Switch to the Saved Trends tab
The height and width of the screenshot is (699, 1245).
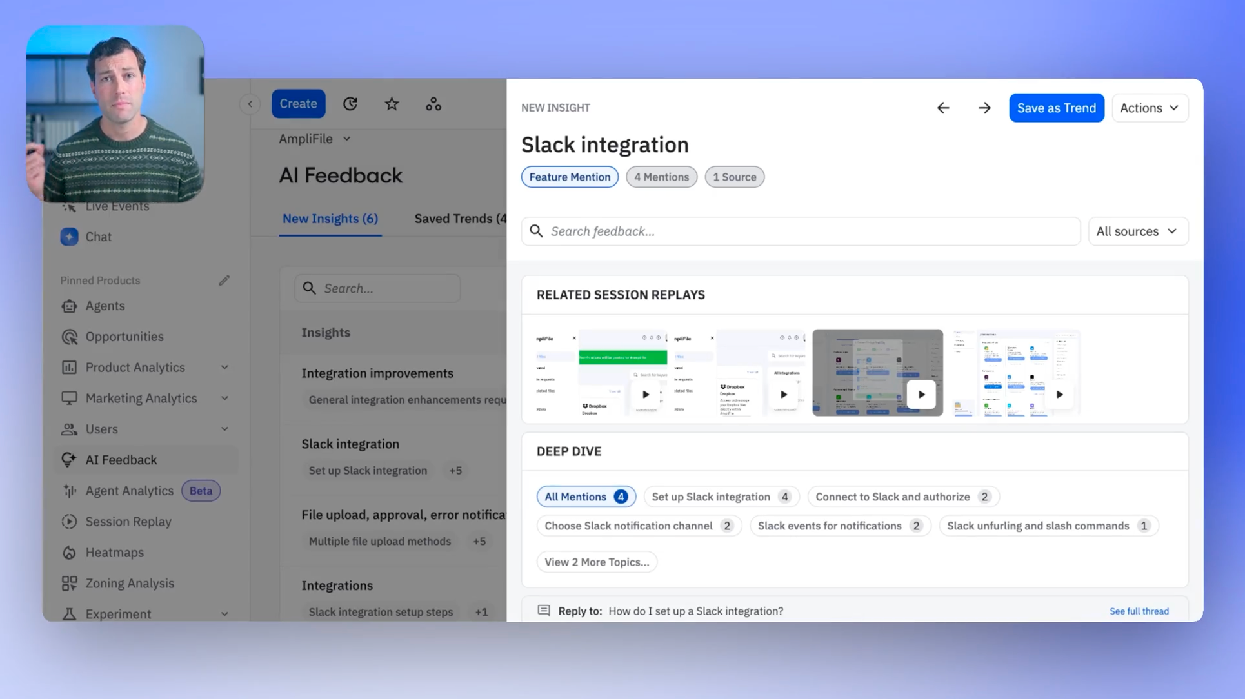(x=459, y=219)
